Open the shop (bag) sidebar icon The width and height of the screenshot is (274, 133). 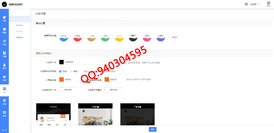[4, 30]
